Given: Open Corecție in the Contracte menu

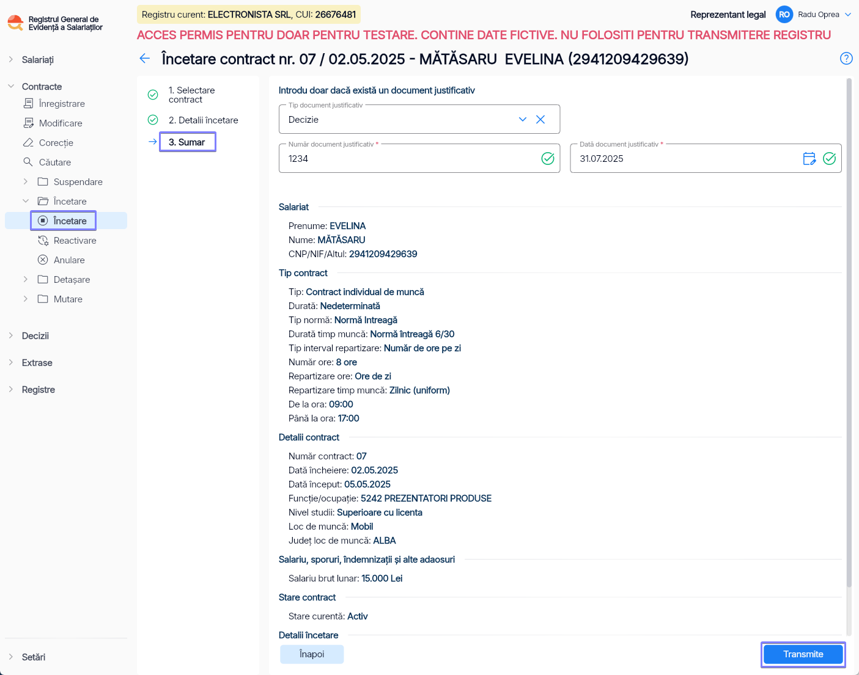Looking at the screenshot, I should point(56,143).
